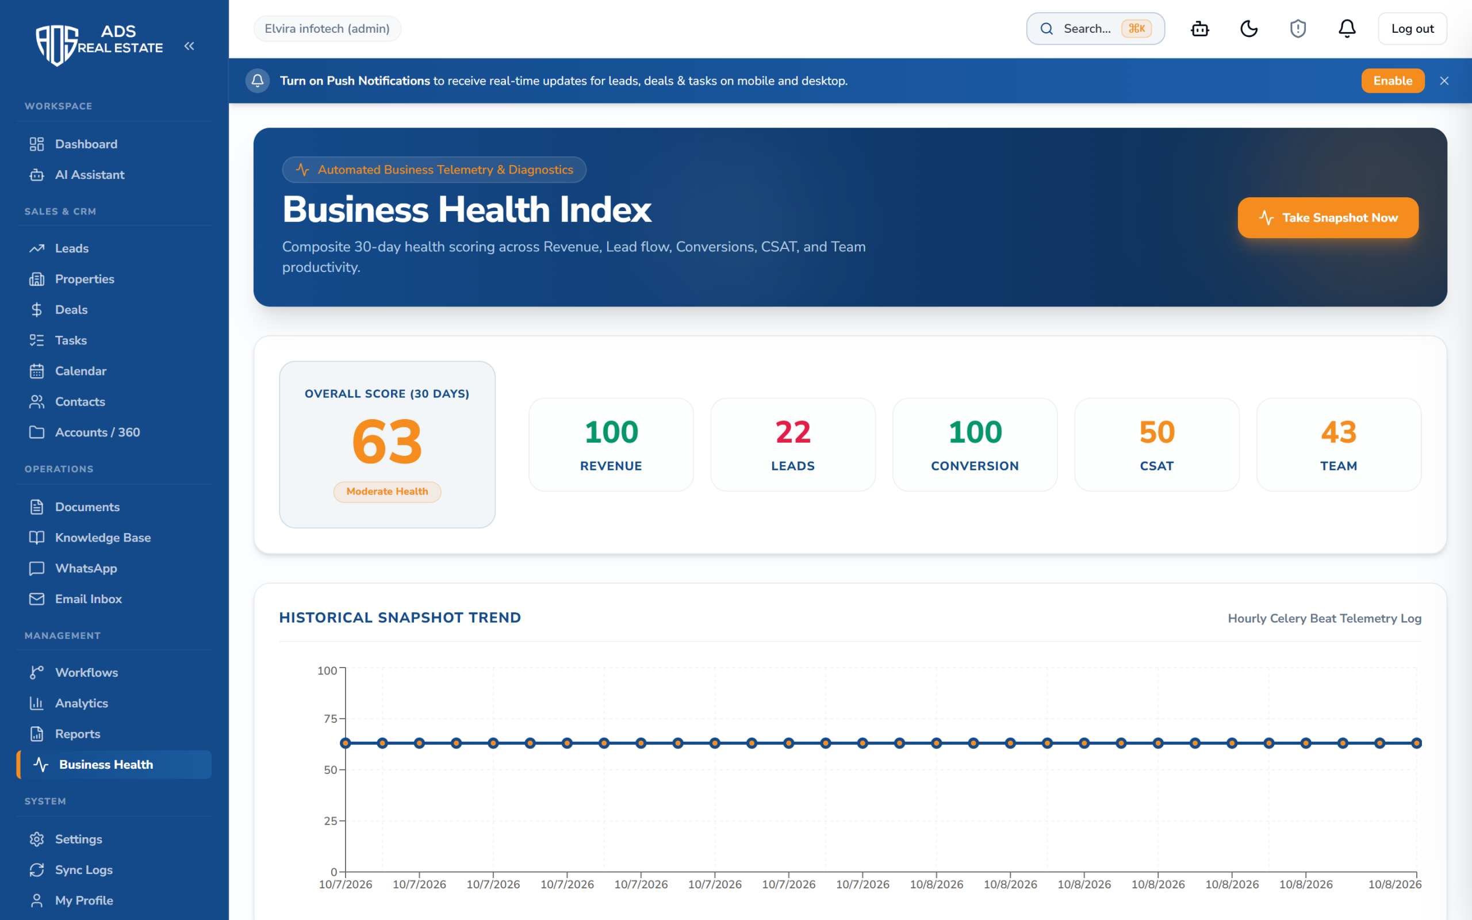1472x920 pixels.
Task: Toggle dark mode with the moon icon
Action: pos(1249,29)
